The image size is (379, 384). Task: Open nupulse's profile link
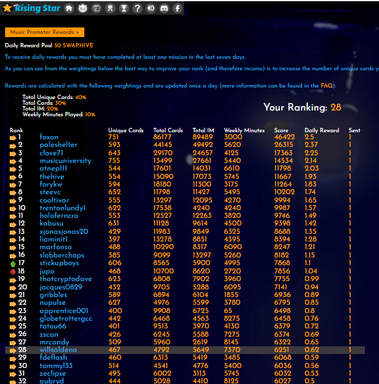52,303
